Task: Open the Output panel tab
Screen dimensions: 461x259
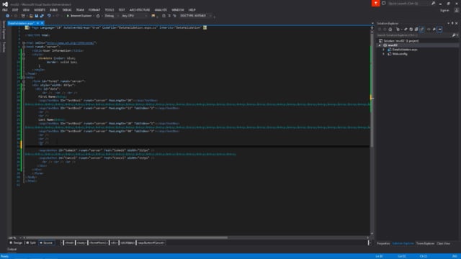Action: click(x=12, y=250)
